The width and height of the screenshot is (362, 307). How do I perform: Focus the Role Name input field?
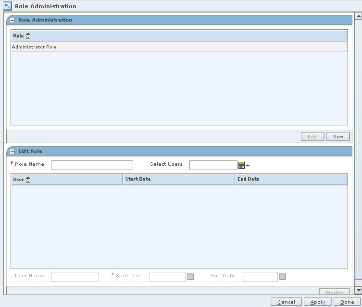(x=92, y=165)
